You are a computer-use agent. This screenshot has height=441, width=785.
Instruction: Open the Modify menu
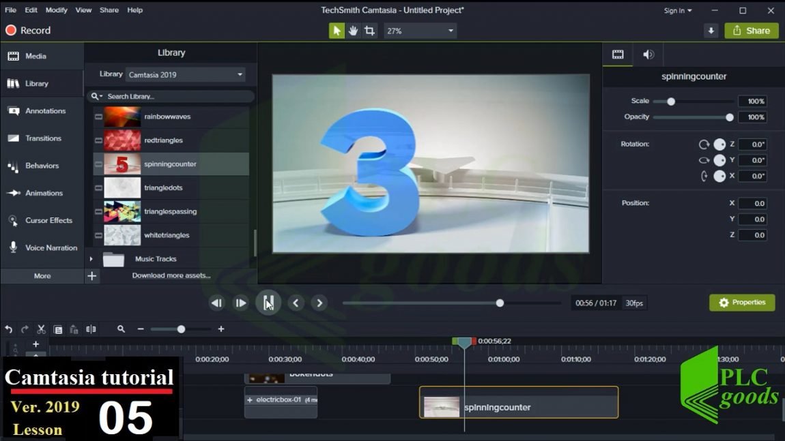pyautogui.click(x=56, y=10)
